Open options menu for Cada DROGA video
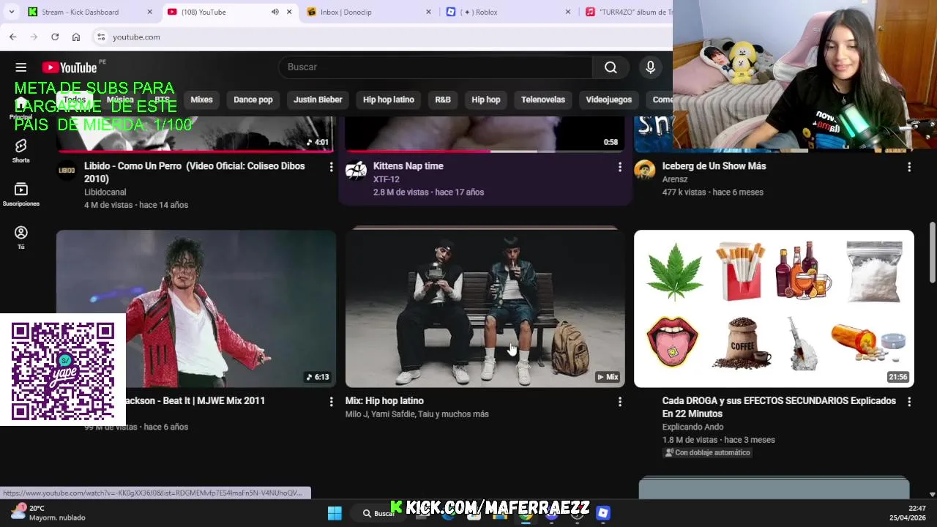Viewport: 937px width, 527px height. coord(909,402)
